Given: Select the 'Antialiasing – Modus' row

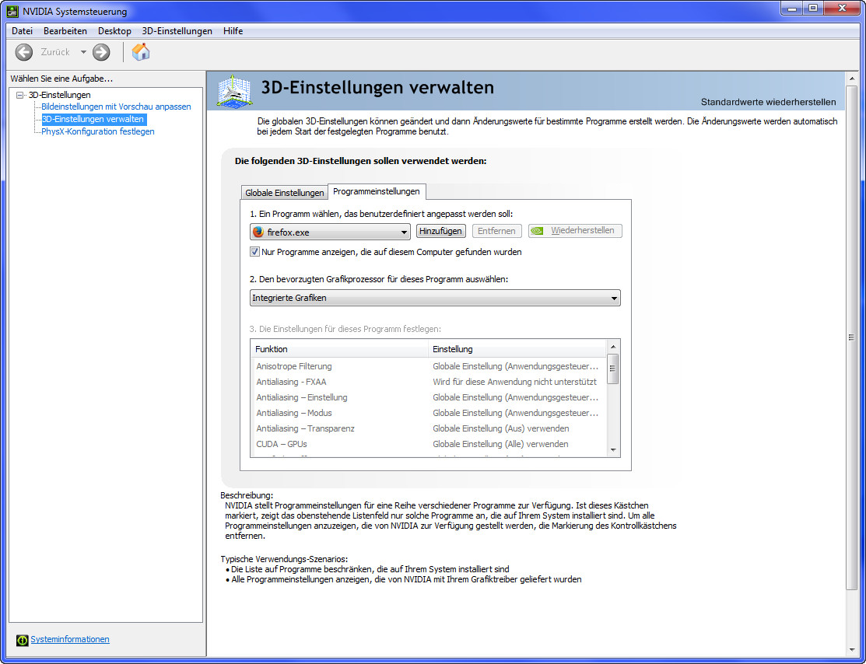Looking at the screenshot, I should [x=428, y=412].
